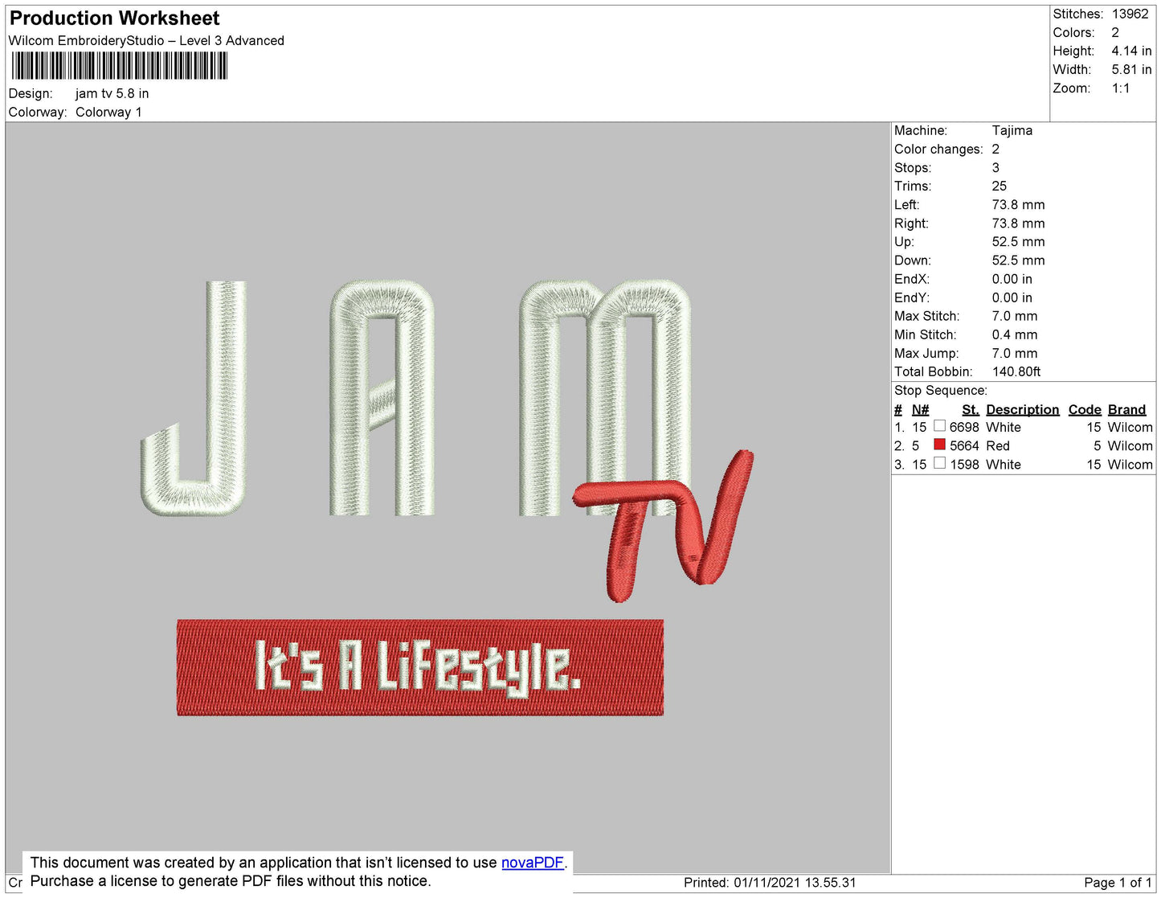Click the white swatch in stop row 1598
The image size is (1161, 898).
click(x=939, y=463)
